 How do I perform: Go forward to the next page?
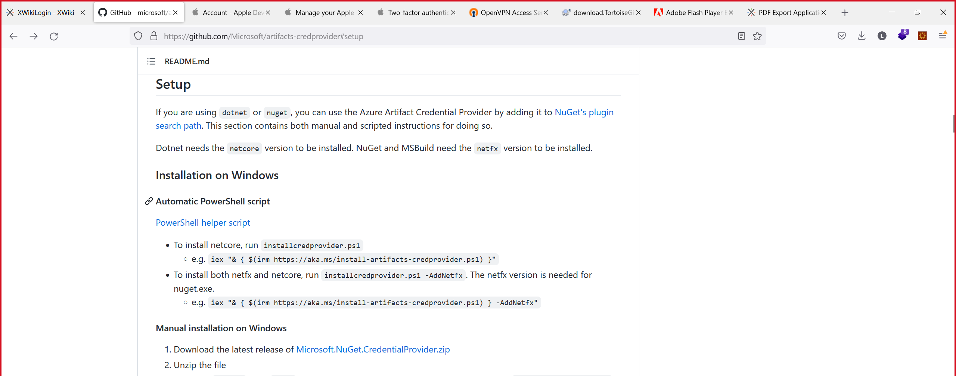(34, 36)
